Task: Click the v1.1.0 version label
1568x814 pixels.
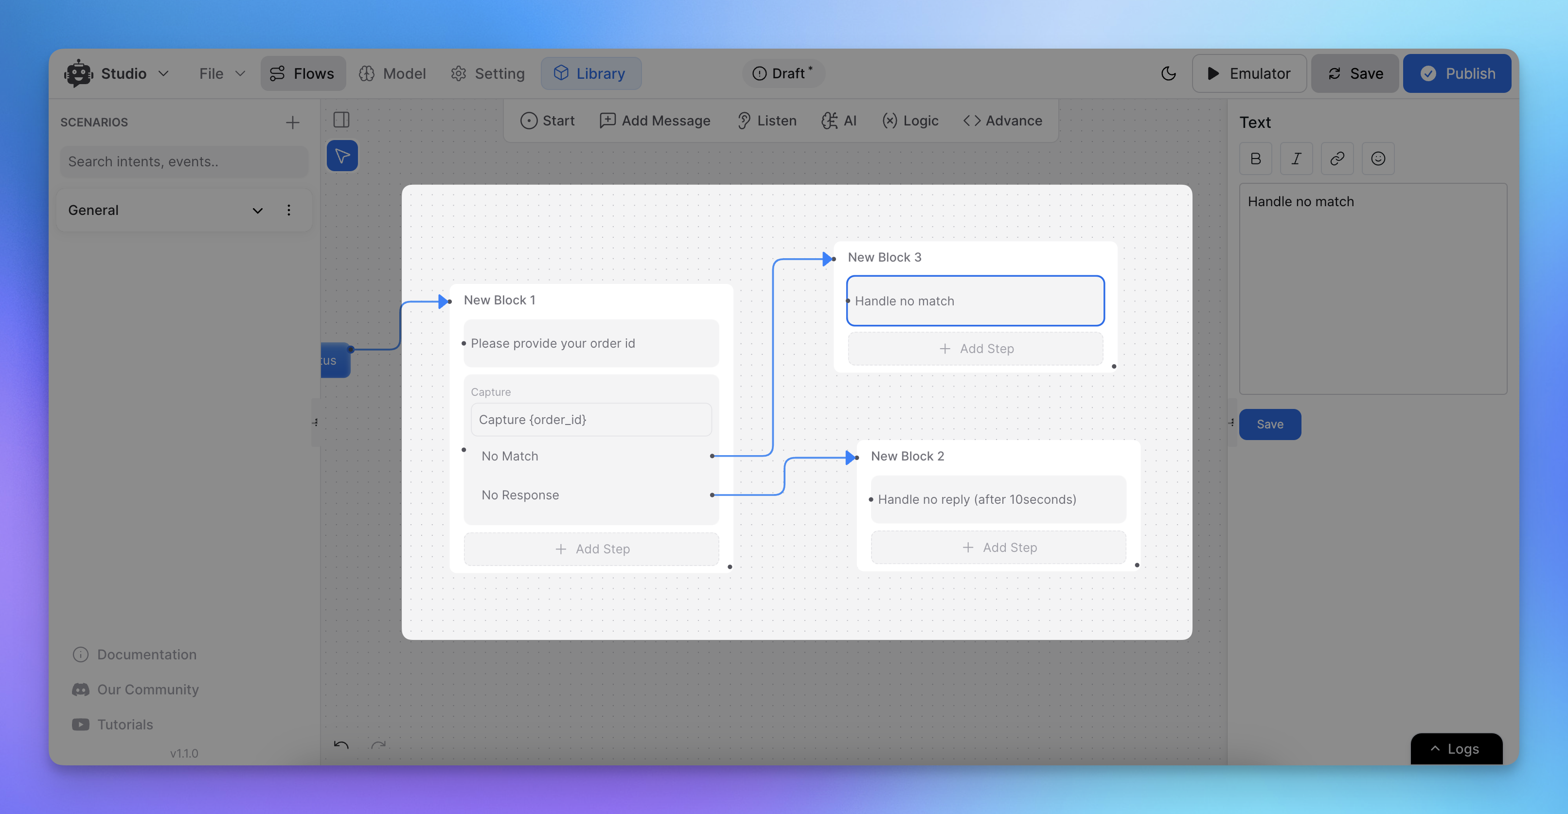Action: click(184, 754)
